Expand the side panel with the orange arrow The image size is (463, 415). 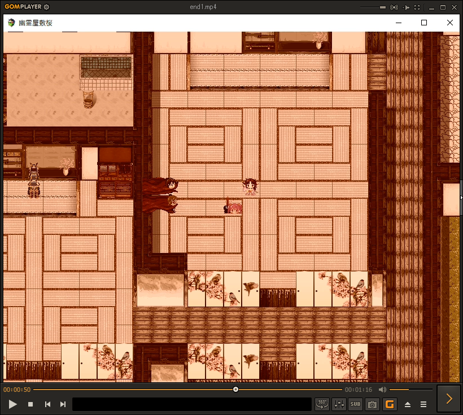point(449,399)
